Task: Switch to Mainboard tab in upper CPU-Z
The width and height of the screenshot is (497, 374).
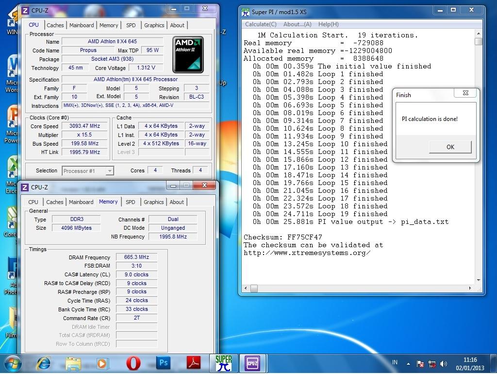Action: [82, 25]
